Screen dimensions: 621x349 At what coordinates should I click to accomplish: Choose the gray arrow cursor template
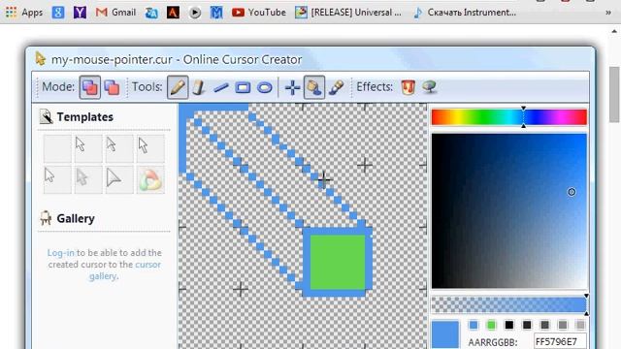pos(88,179)
